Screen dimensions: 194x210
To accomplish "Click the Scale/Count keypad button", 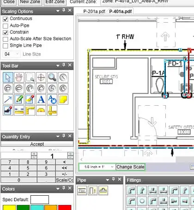I will (x=64, y=180).
